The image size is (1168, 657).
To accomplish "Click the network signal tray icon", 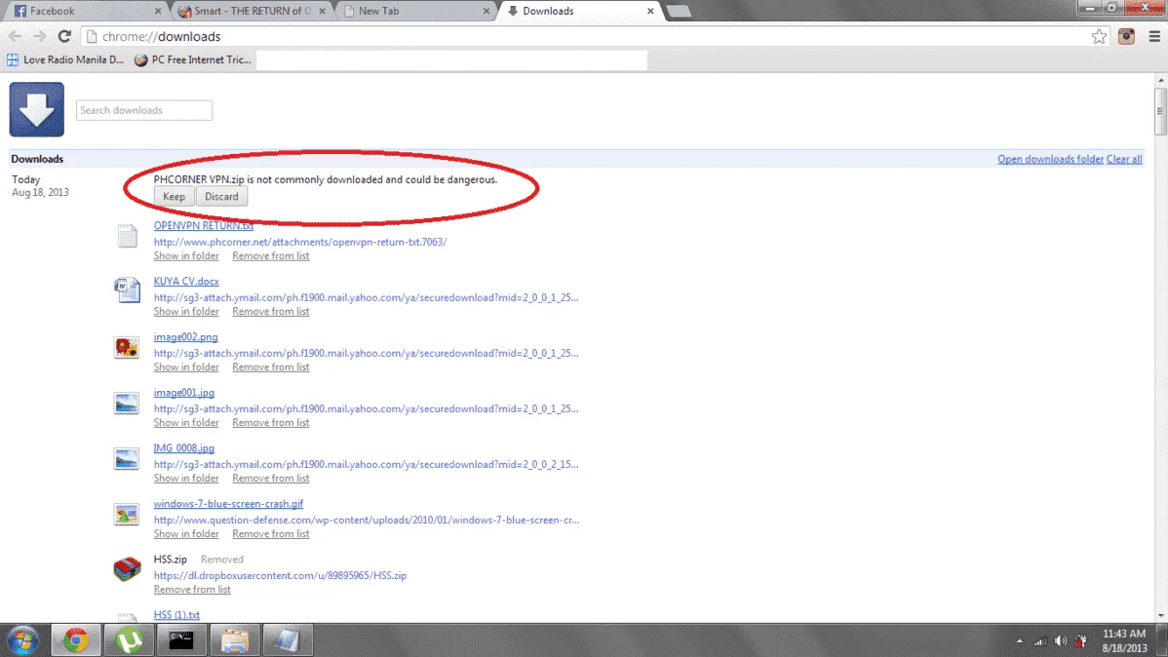I will [x=1040, y=641].
